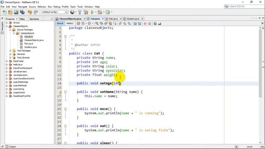Collapse the move method fold marker
The height and width of the screenshot is (149, 265).
(65, 109)
